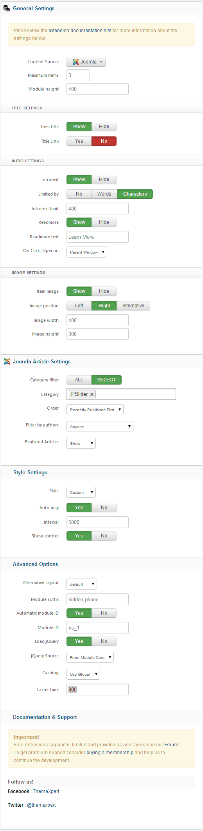Click the INTRO SETTINGS section label

[x=28, y=161]
